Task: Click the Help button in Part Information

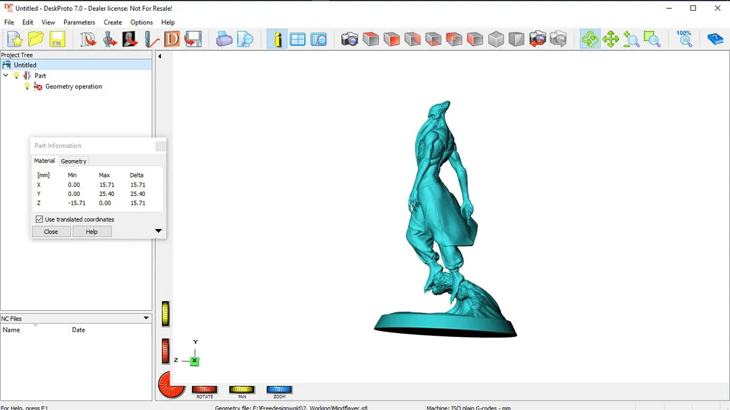Action: click(x=92, y=232)
